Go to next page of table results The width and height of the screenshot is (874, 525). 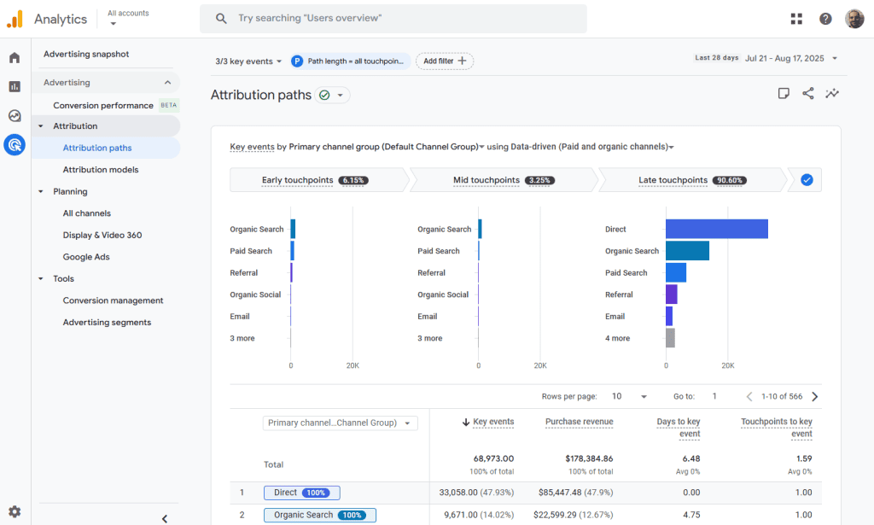click(814, 397)
